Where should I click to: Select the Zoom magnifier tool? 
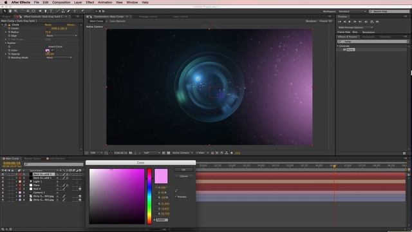click(x=15, y=11)
